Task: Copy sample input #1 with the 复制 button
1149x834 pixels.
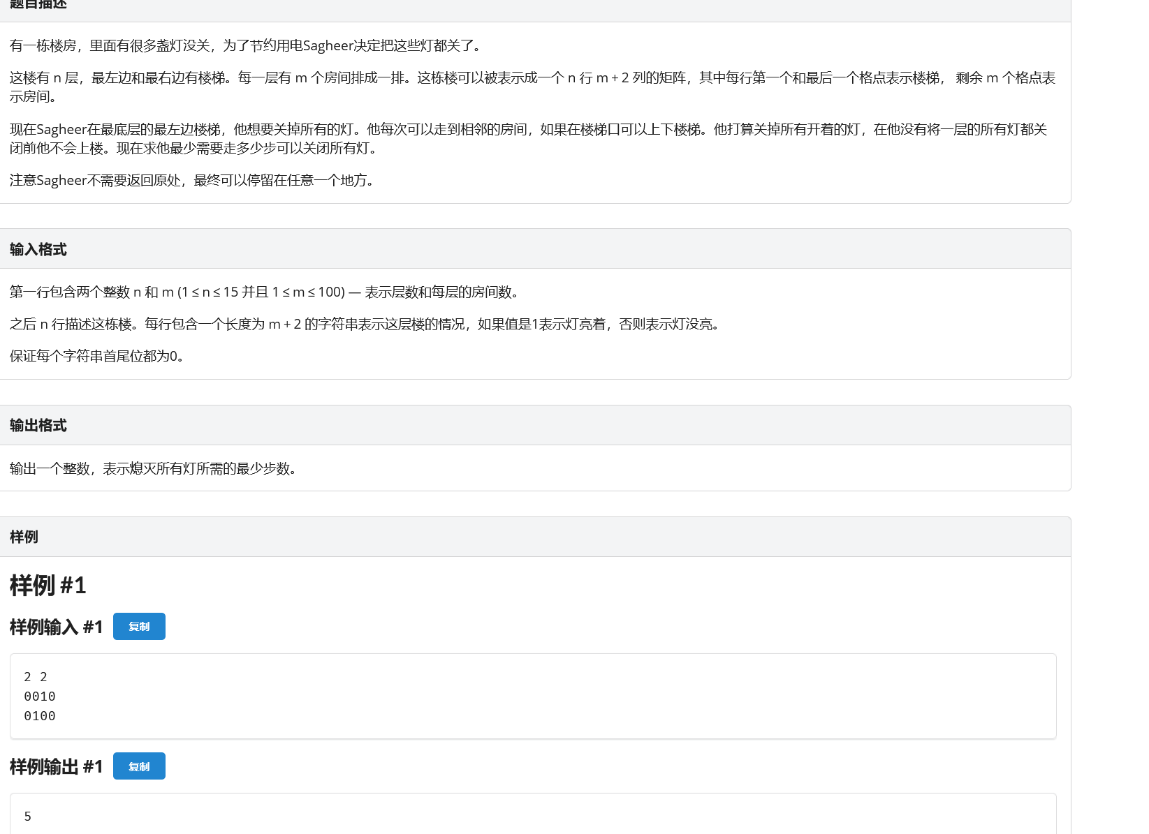Action: pos(139,626)
